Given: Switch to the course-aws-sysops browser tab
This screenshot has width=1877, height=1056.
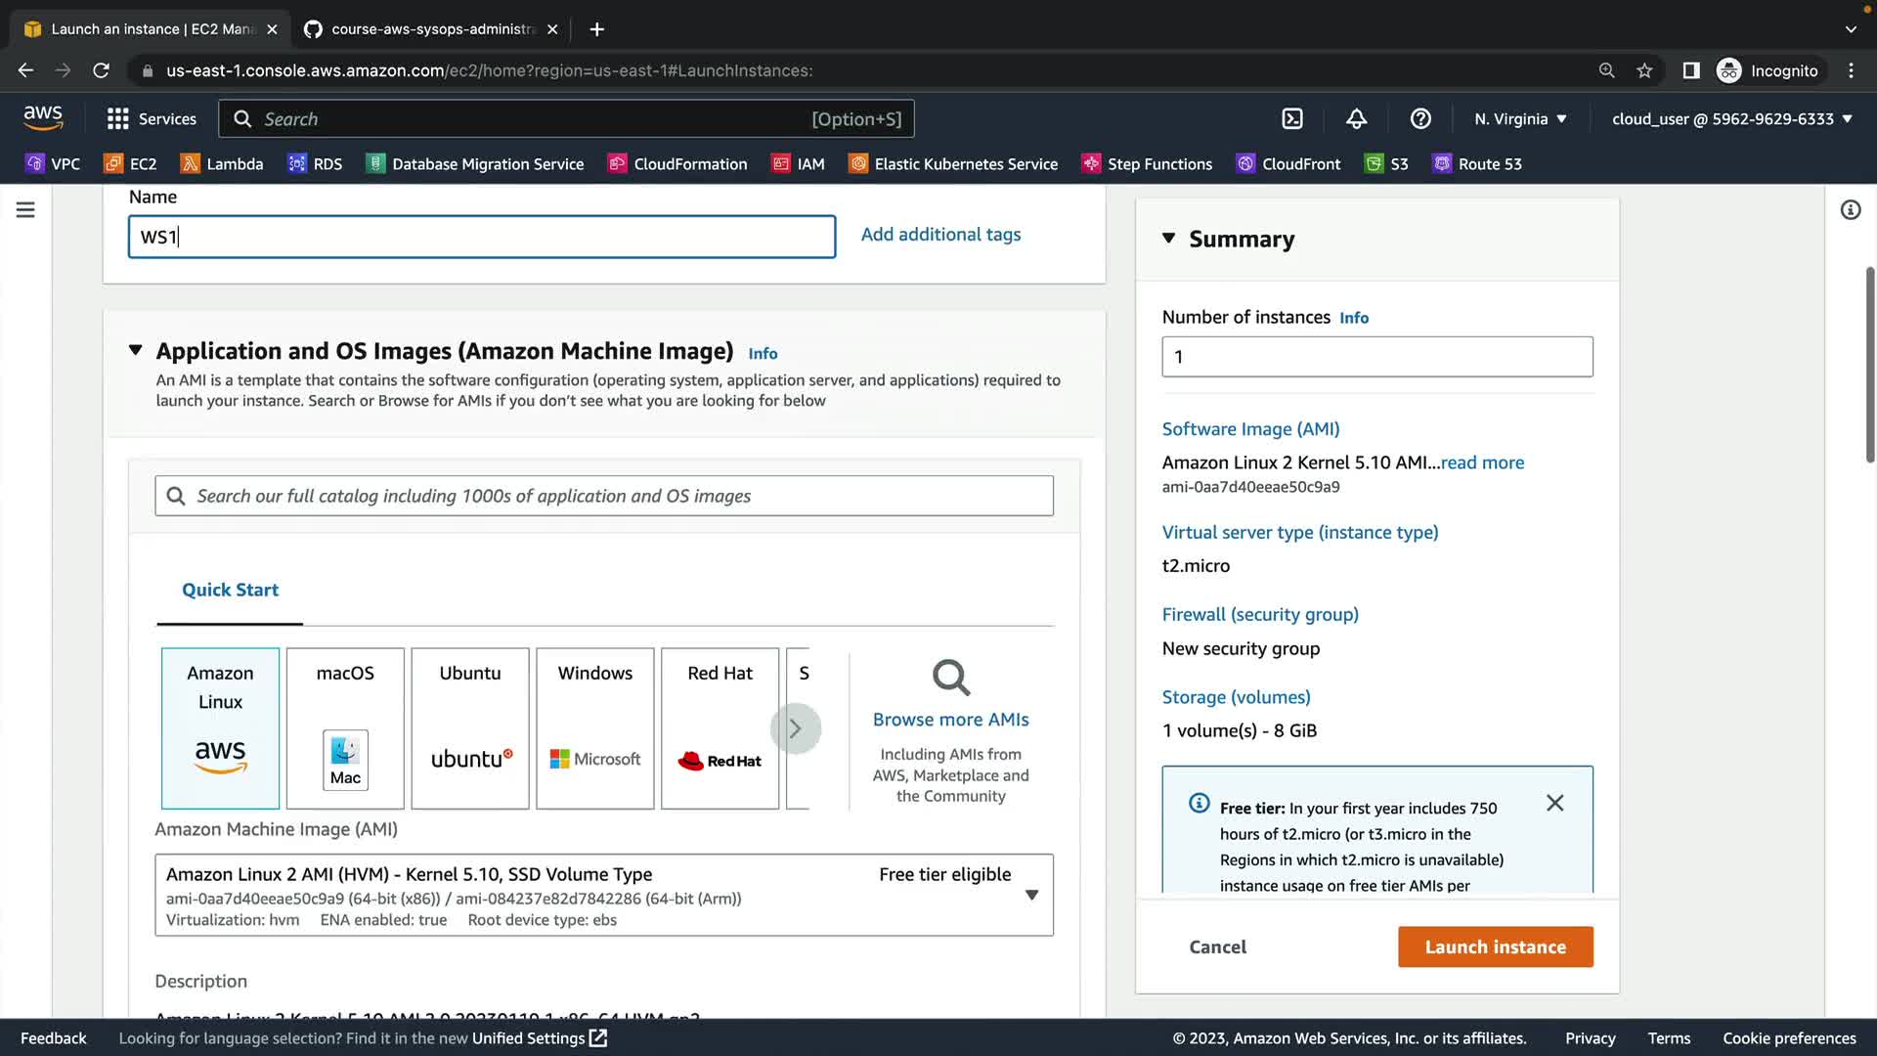Looking at the screenshot, I should tap(430, 29).
